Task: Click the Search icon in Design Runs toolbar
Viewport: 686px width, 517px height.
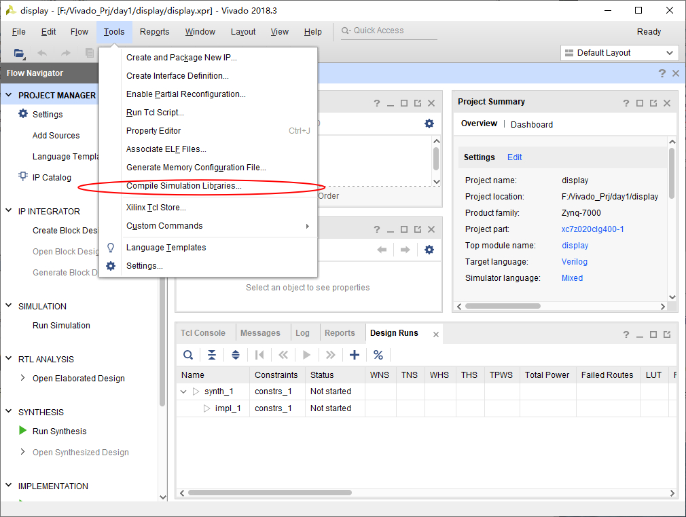Action: click(x=188, y=355)
